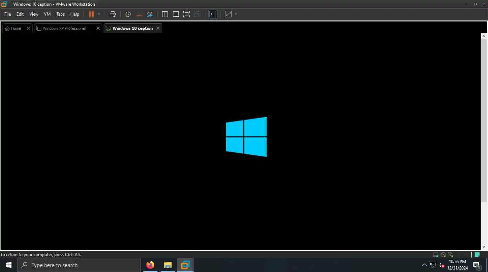This screenshot has width=488, height=272.
Task: Open the Windows Start menu
Action: point(9,265)
